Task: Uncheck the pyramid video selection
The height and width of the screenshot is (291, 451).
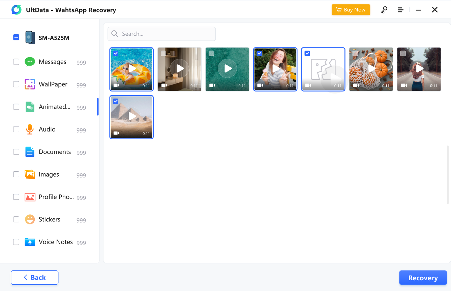Action: coord(116,101)
